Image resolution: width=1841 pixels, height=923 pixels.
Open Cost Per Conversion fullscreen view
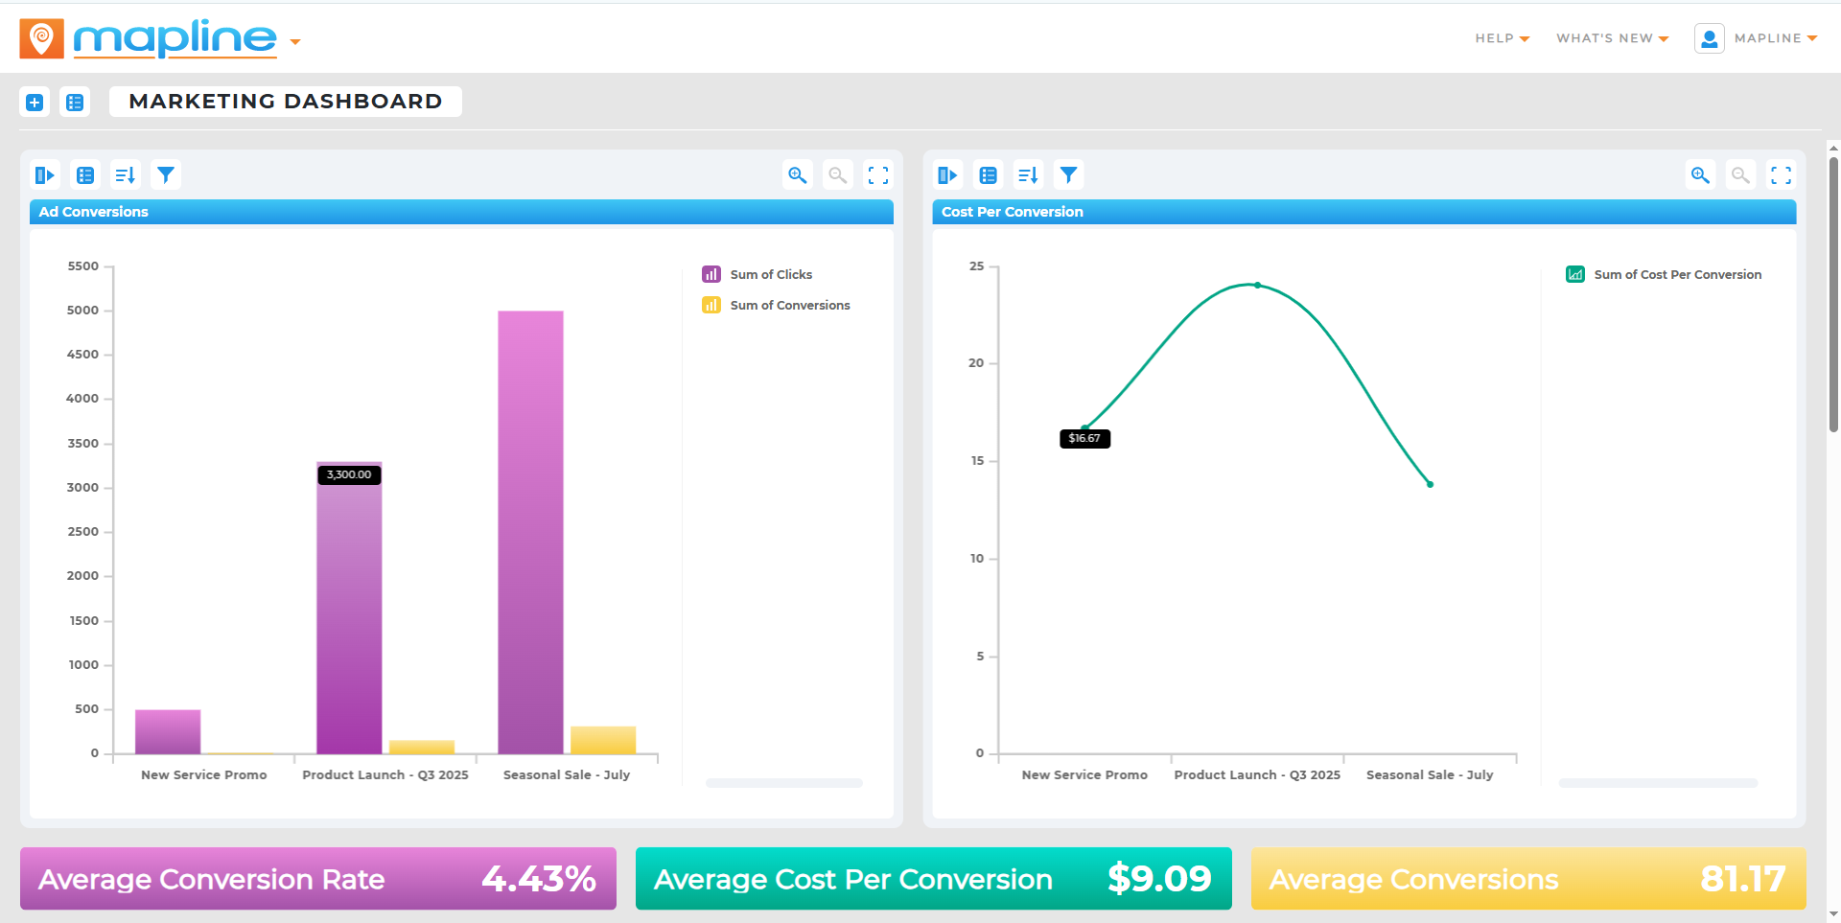click(x=1781, y=175)
